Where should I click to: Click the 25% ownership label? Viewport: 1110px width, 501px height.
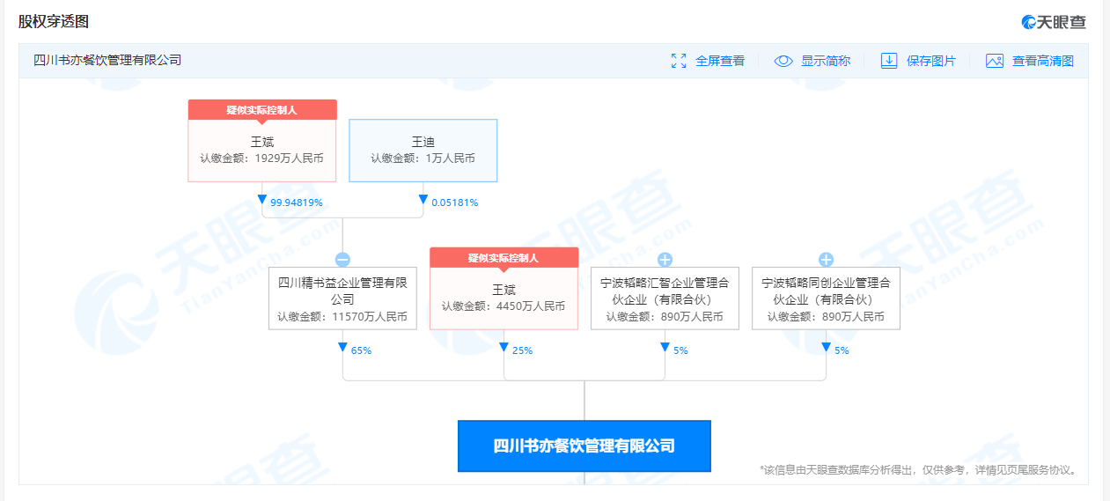(522, 350)
